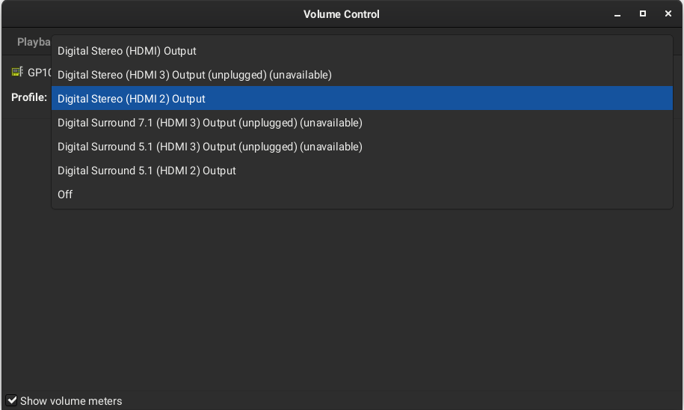Click the Profile: label
Screen dimensions: 684x410
pos(29,97)
